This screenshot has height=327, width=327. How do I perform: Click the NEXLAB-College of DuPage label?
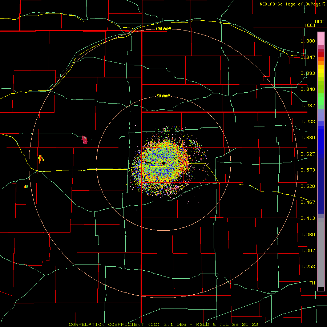coord(291,4)
